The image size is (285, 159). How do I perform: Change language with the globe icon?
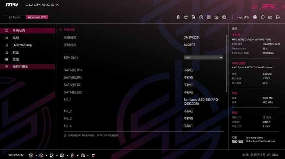(255, 17)
